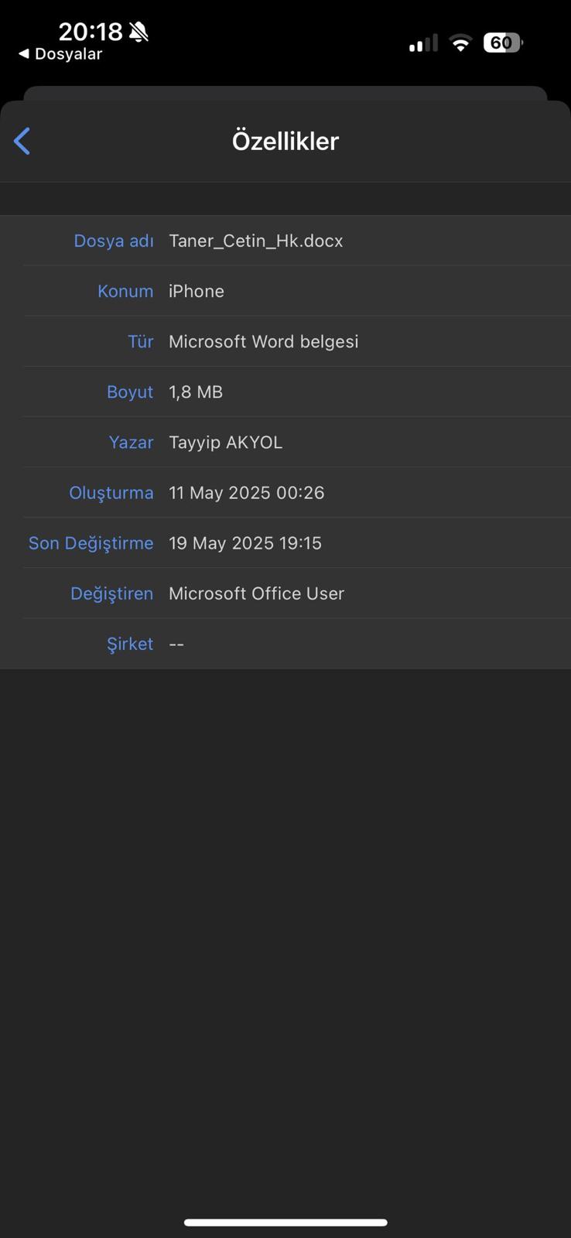Tap the Özellikler page title
The image size is (571, 1238).
[x=285, y=141]
